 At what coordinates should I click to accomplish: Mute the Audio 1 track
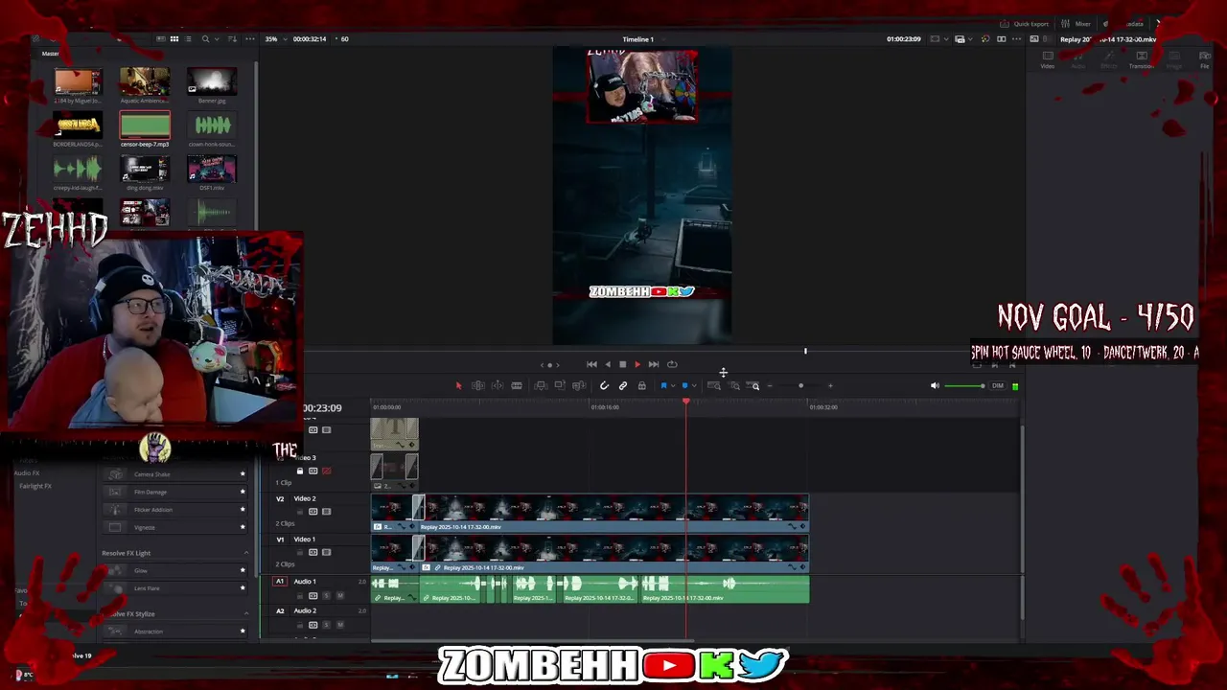[x=339, y=596]
